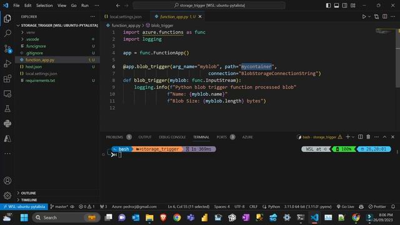Start the Go Live server
400x225 pixels.
click(345, 207)
